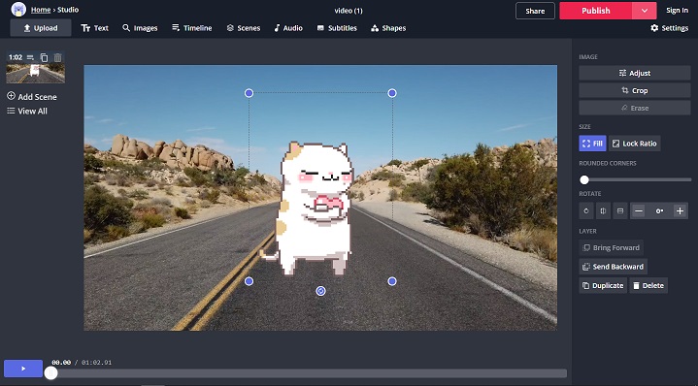This screenshot has height=386, width=698.
Task: Click the bottom-right resize handle of the cat
Action: pos(392,281)
